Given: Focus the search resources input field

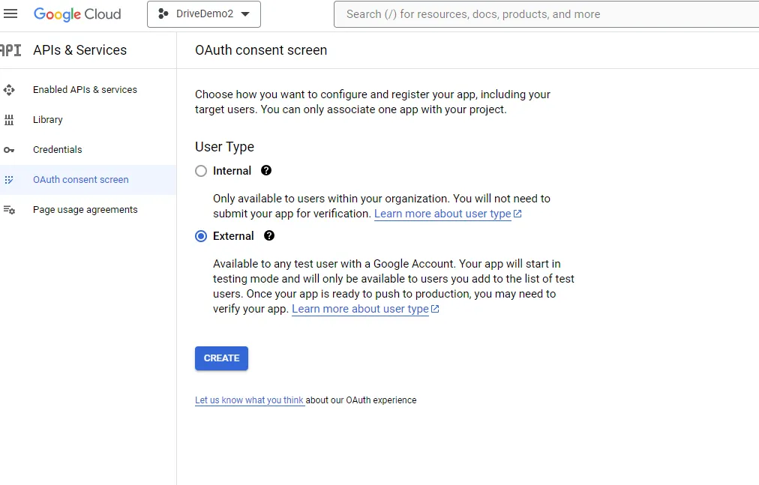Looking at the screenshot, I should (547, 14).
